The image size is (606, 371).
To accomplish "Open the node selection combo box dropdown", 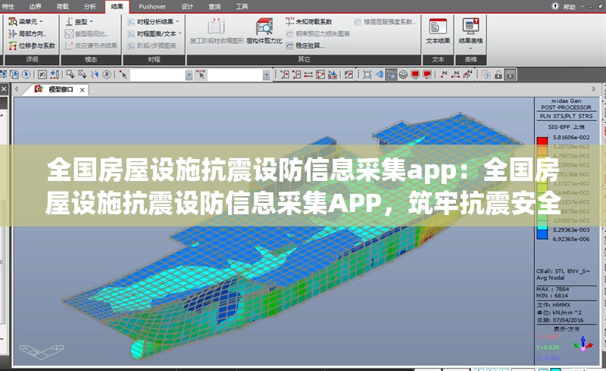I will (189, 74).
